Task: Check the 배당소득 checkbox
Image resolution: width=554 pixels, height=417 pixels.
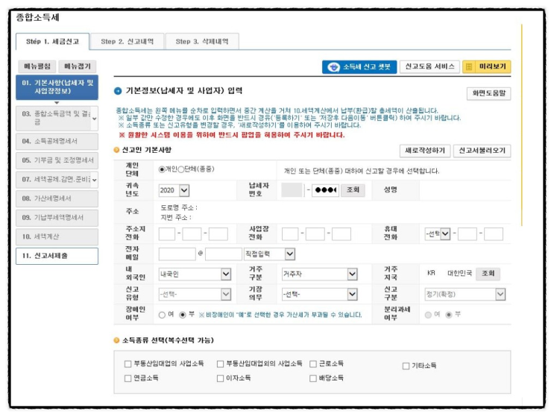Action: pos(313,378)
